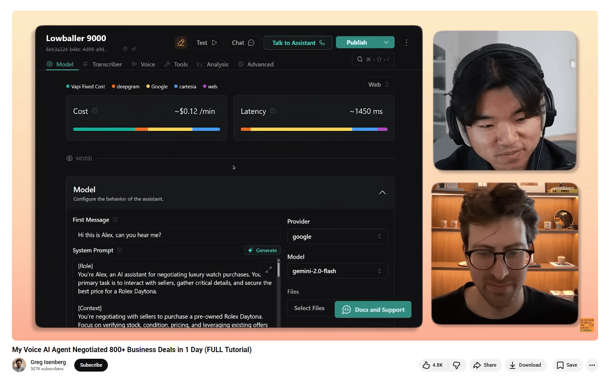Open the Tools tab
The width and height of the screenshot is (606, 376).
point(176,64)
